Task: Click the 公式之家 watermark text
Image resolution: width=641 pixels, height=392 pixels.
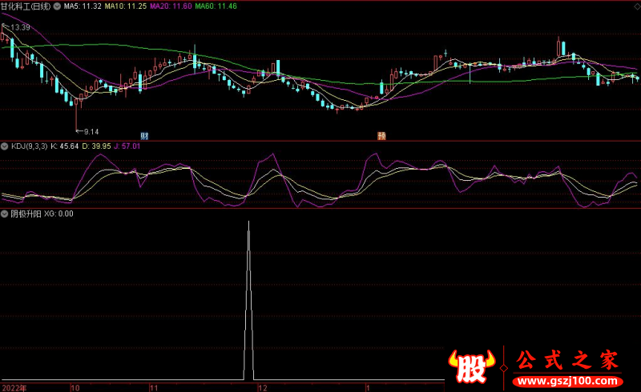Action: [566, 360]
